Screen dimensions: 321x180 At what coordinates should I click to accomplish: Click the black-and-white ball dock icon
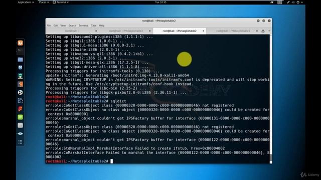20,92
